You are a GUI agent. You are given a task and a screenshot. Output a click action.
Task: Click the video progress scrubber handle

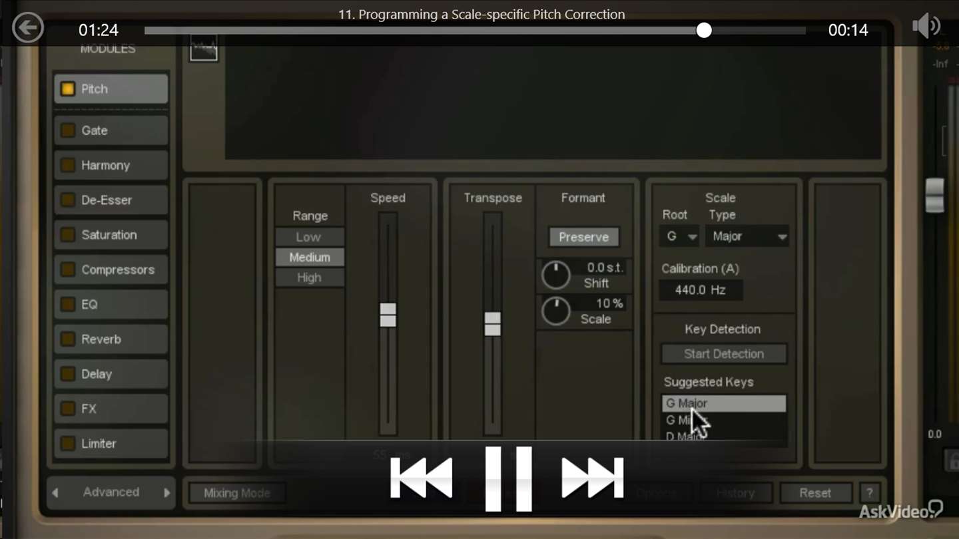704,30
